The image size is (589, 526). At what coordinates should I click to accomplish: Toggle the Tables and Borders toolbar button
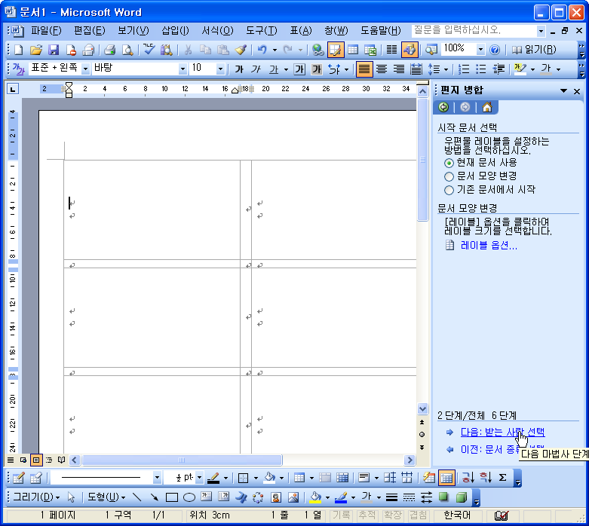coord(336,50)
